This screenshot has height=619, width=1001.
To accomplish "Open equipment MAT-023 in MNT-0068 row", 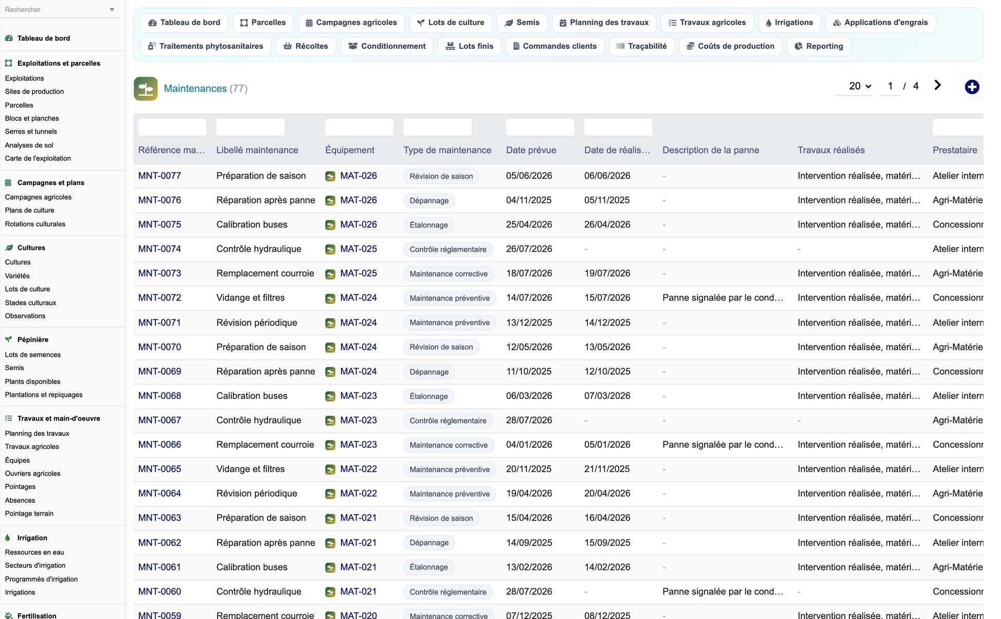I will (x=359, y=396).
